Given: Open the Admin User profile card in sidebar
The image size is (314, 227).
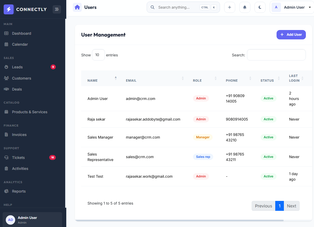Looking at the screenshot, I should pyautogui.click(x=32, y=220).
